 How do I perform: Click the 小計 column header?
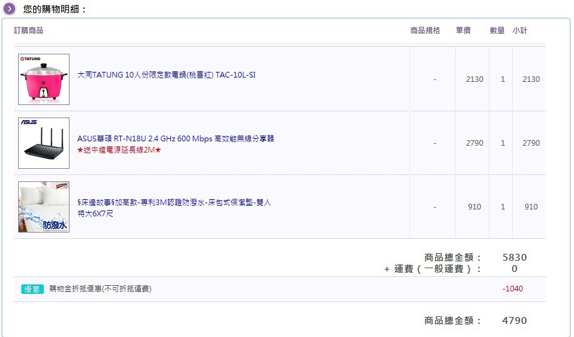pyautogui.click(x=520, y=31)
